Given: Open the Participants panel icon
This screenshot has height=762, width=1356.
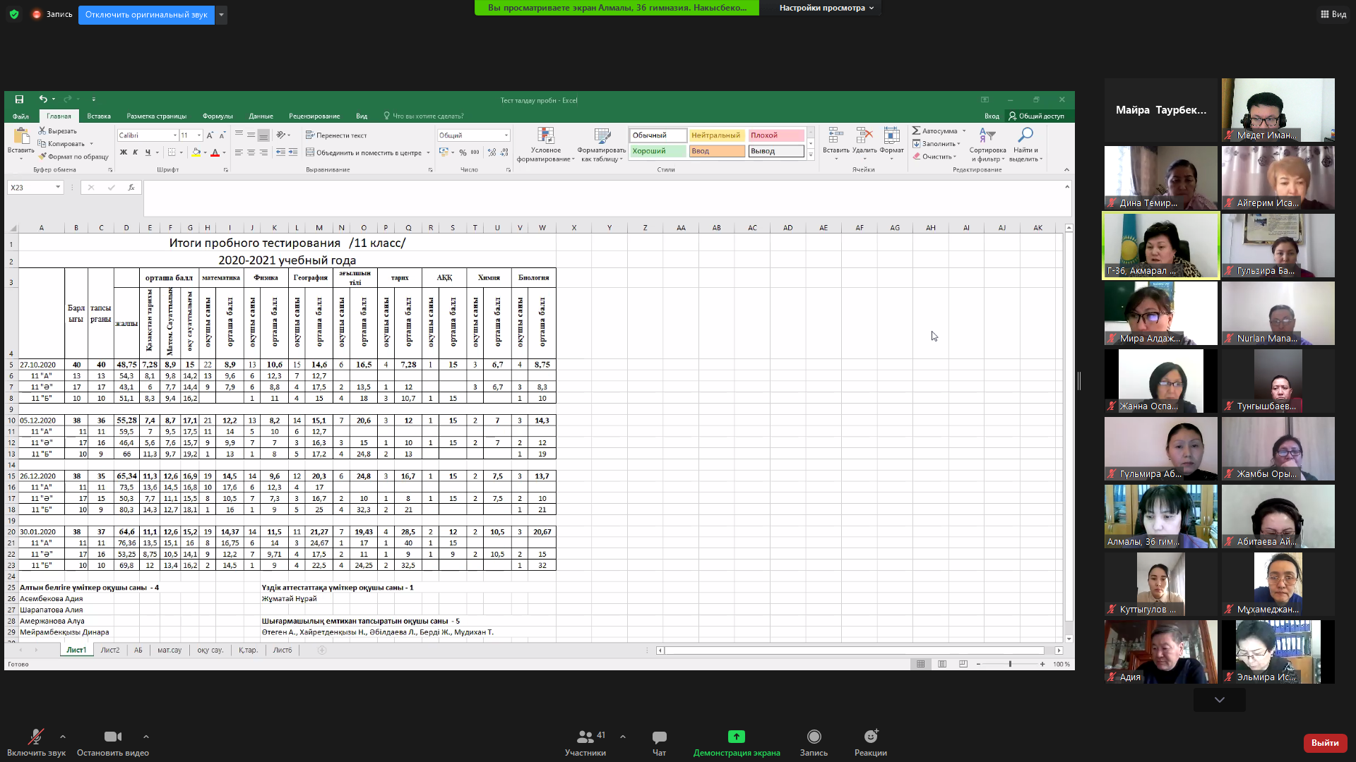Looking at the screenshot, I should (x=585, y=737).
